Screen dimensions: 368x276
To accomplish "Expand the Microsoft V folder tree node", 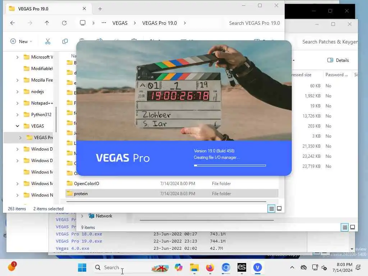I will [x=17, y=57].
